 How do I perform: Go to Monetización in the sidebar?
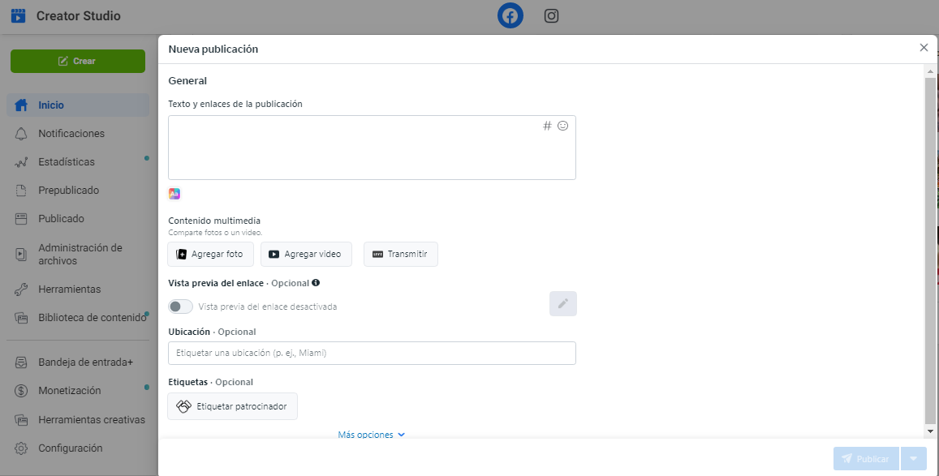[70, 391]
